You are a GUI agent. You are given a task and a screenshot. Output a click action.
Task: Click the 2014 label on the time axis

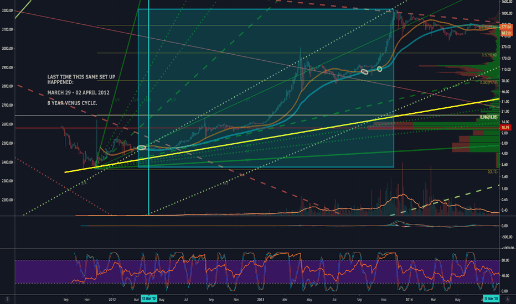(409, 300)
